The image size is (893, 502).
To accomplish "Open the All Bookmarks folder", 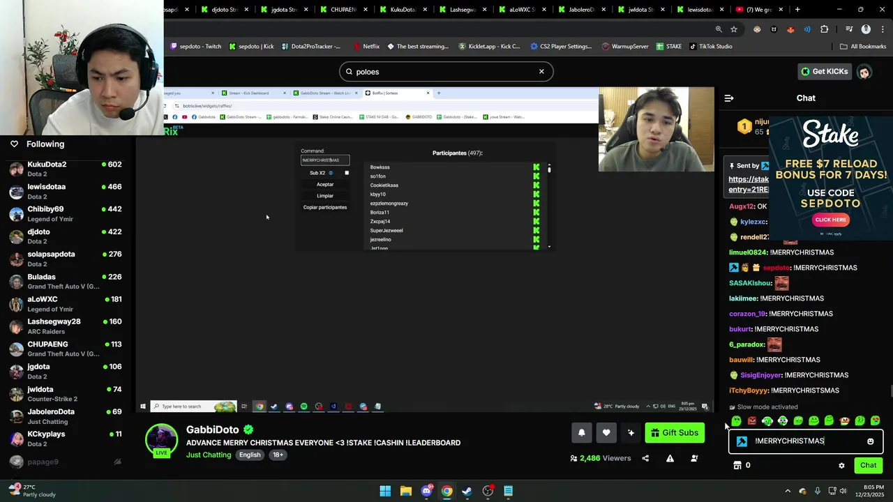I will point(863,47).
